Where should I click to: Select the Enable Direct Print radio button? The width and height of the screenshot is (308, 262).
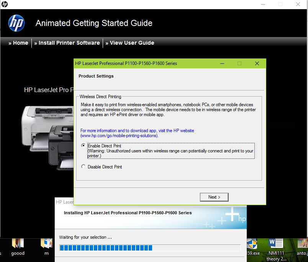click(x=83, y=146)
